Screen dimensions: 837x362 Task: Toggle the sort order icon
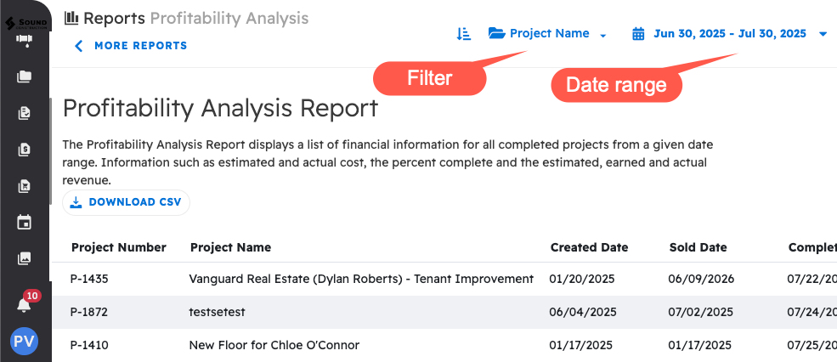[x=463, y=34]
